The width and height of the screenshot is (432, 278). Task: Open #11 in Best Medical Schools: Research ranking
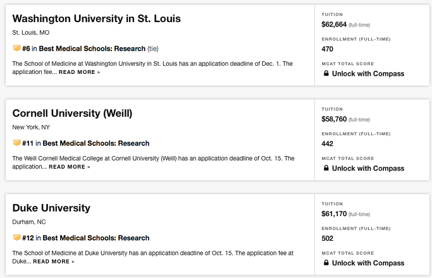85,143
